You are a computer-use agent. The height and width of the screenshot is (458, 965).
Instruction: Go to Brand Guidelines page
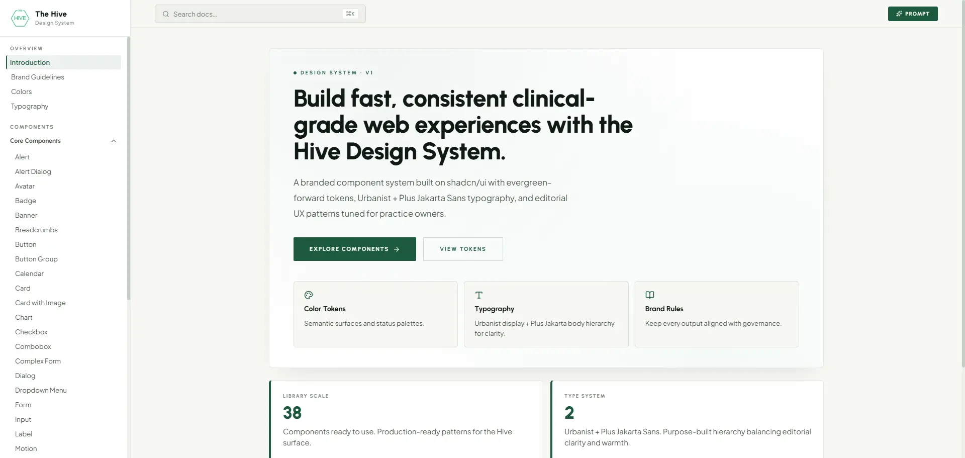(38, 77)
